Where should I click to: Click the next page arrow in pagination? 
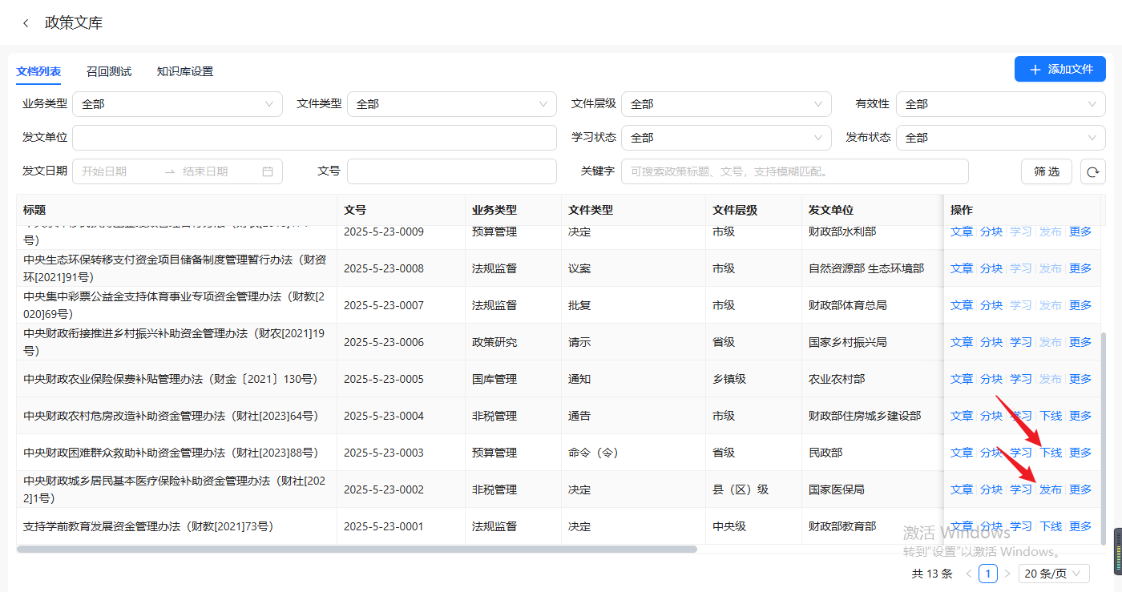(1007, 574)
